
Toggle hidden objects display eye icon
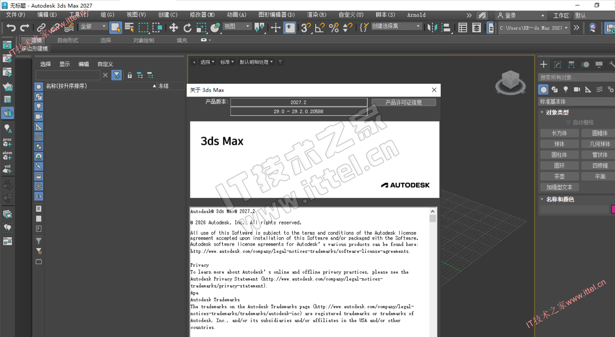coord(39,197)
